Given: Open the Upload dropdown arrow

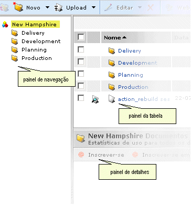Looking at the screenshot, I should coord(94,7).
